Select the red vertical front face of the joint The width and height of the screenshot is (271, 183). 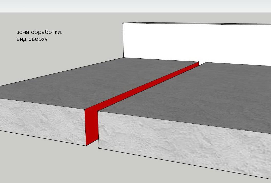click(92, 127)
